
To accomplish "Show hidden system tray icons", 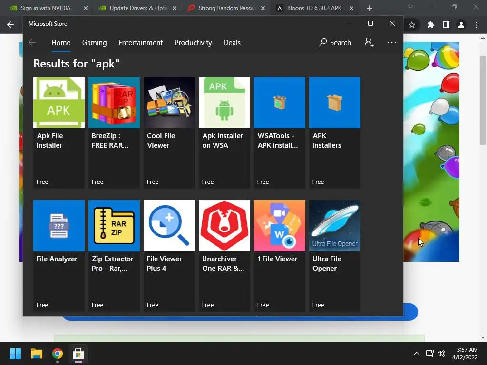I will (417, 354).
